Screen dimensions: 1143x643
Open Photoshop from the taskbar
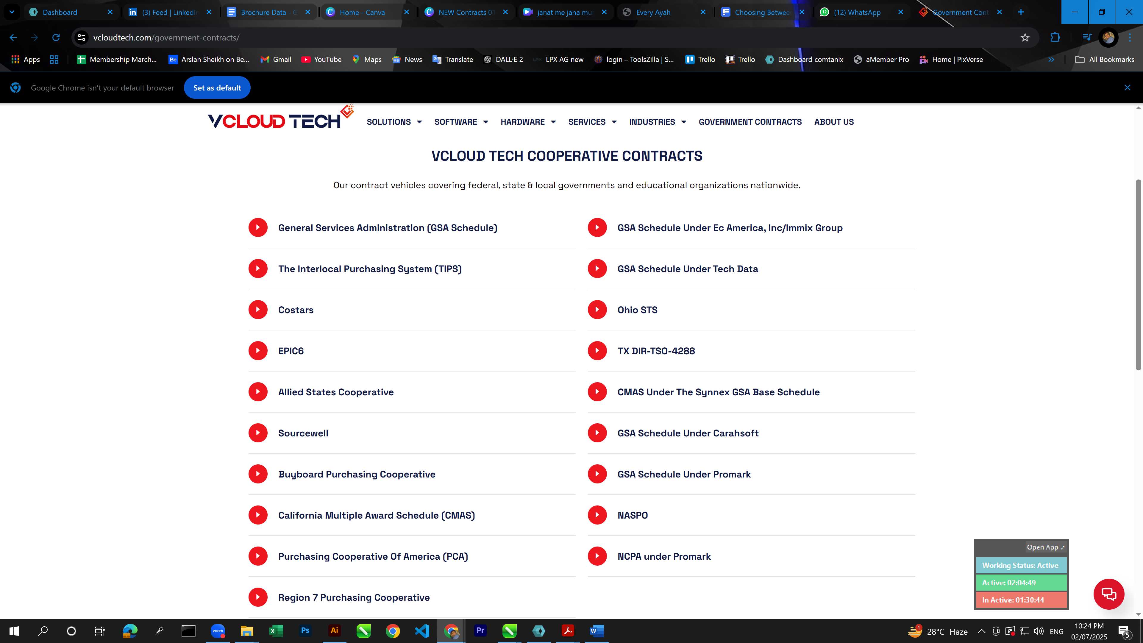(305, 630)
